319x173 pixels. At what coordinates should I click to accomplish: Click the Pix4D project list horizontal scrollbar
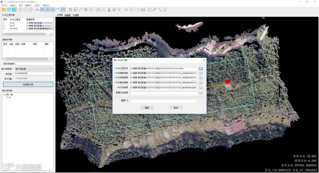[28, 34]
